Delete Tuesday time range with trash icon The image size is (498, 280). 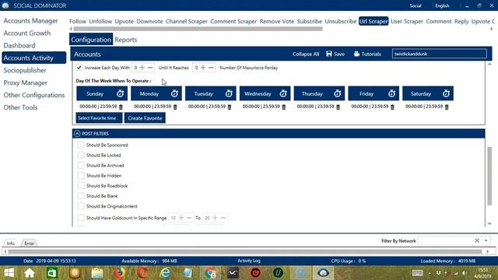230,107
